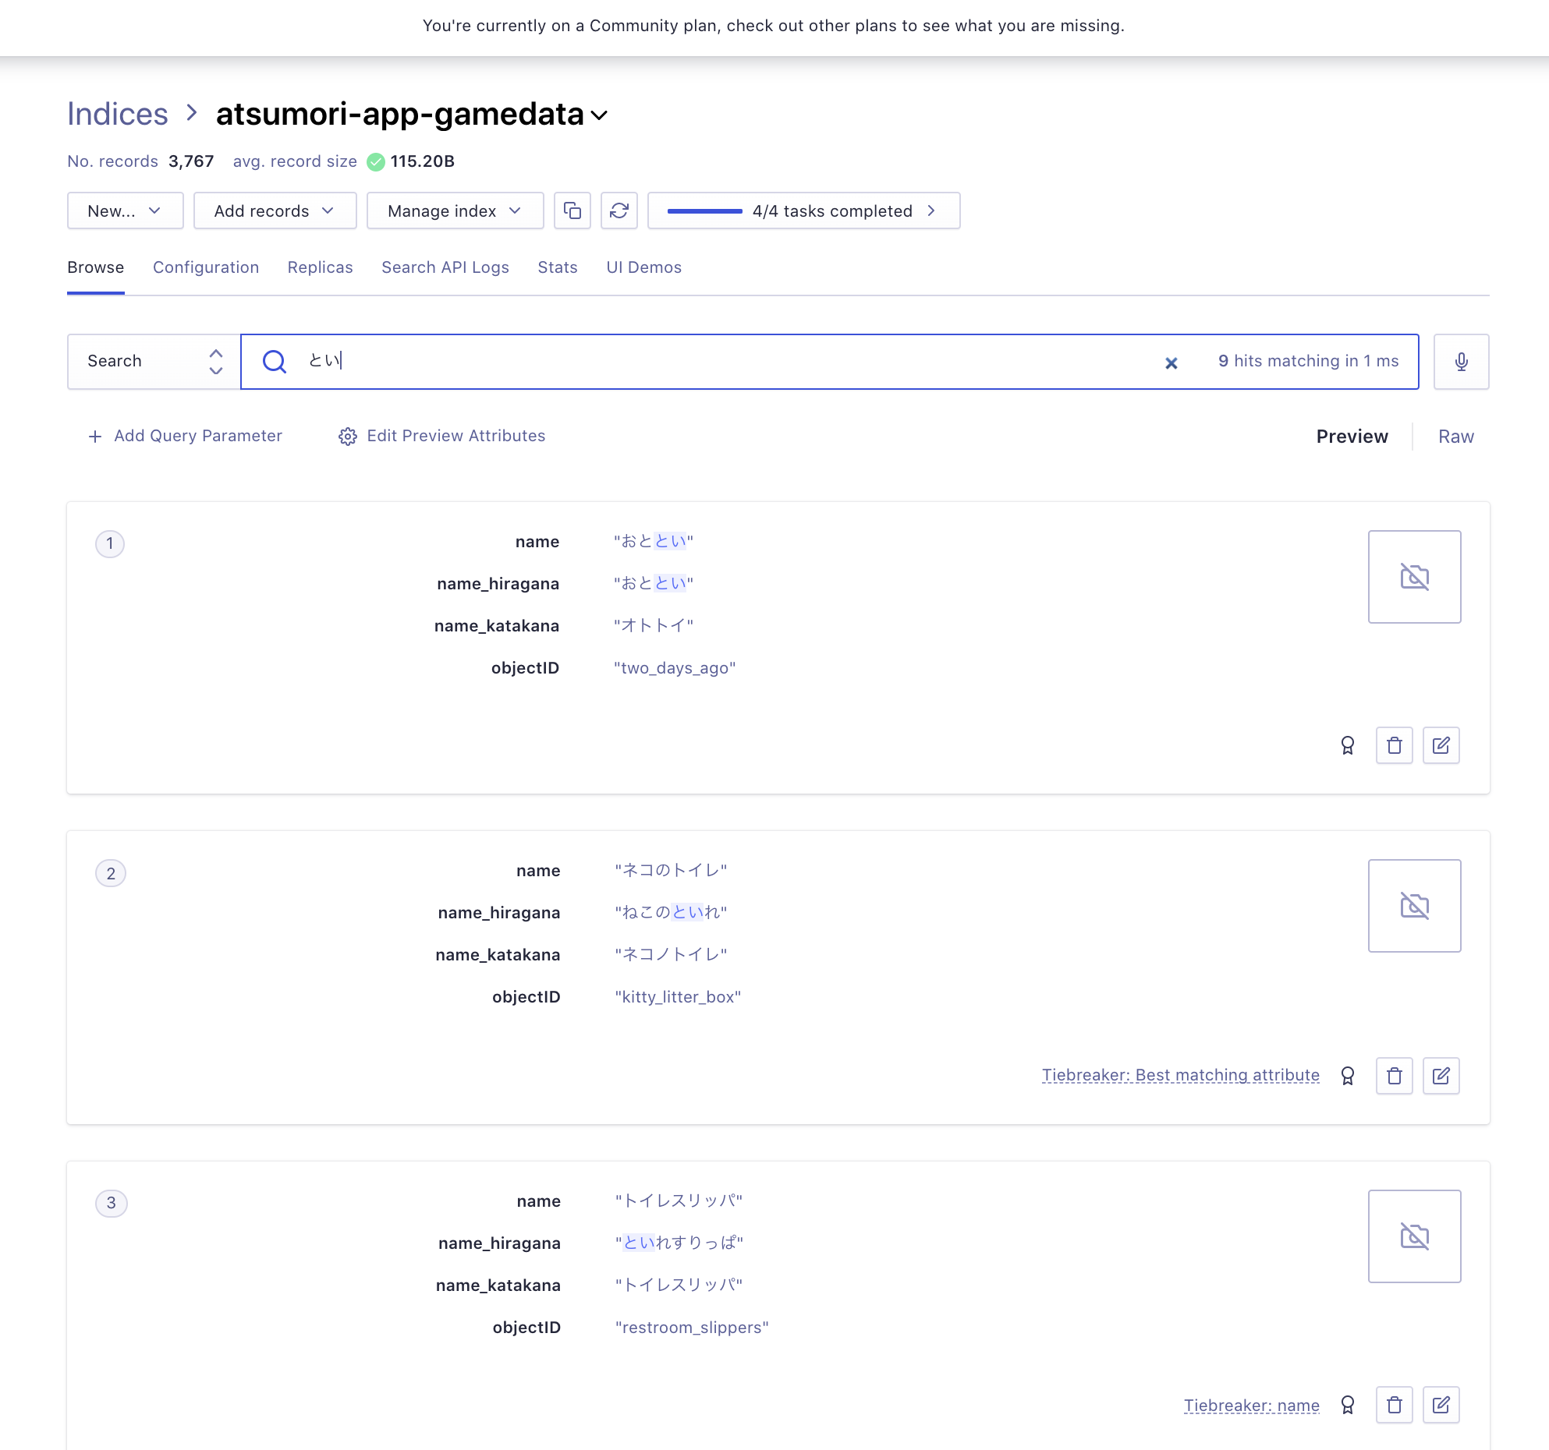Image resolution: width=1549 pixels, height=1450 pixels.
Task: Open the Search API Logs tab
Action: (445, 267)
